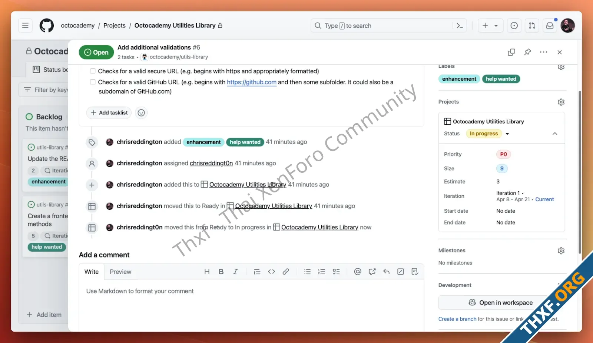Viewport: 593px width, 343px height.
Task: Click the add note icon in toolbar
Action: pyautogui.click(x=415, y=272)
